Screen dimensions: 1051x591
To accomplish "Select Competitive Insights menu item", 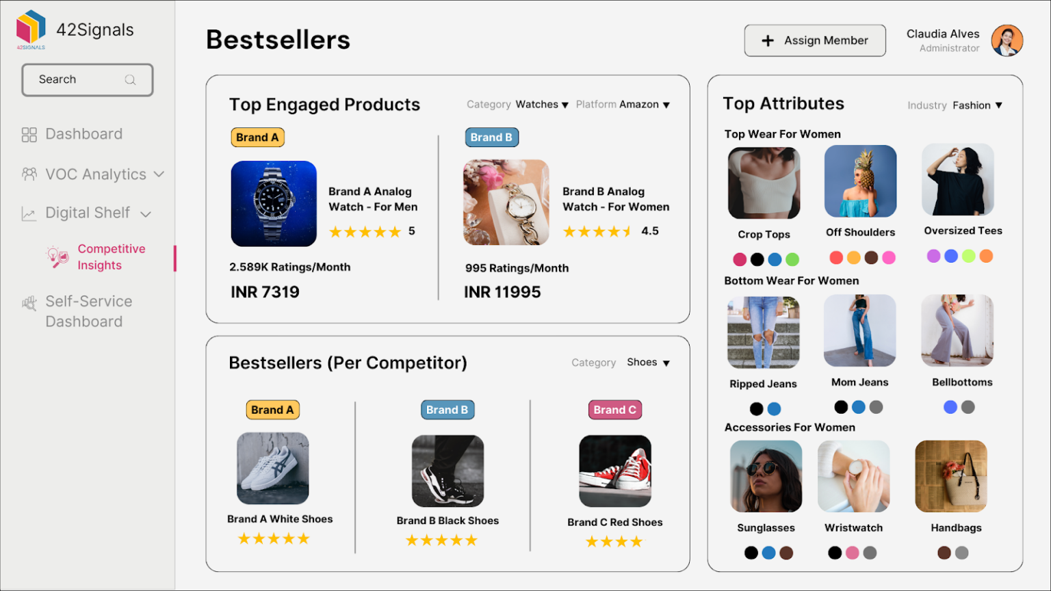I will pos(111,257).
